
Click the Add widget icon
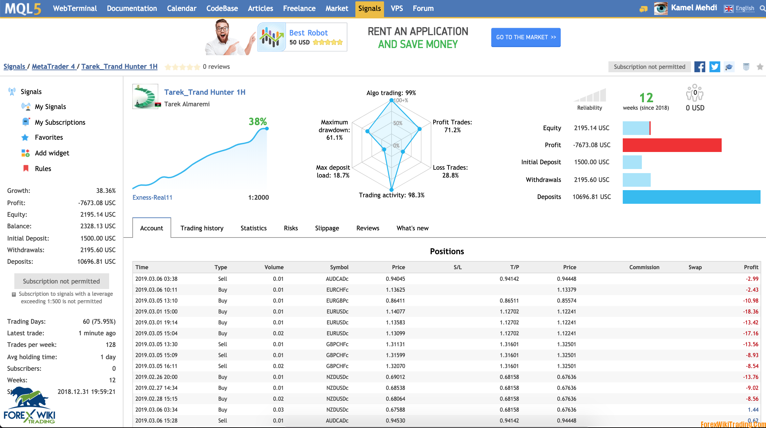[x=26, y=153]
